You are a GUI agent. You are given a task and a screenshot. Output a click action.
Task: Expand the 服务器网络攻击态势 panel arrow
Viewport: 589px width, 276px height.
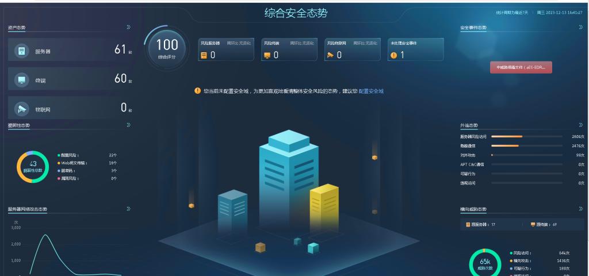pyautogui.click(x=128, y=209)
